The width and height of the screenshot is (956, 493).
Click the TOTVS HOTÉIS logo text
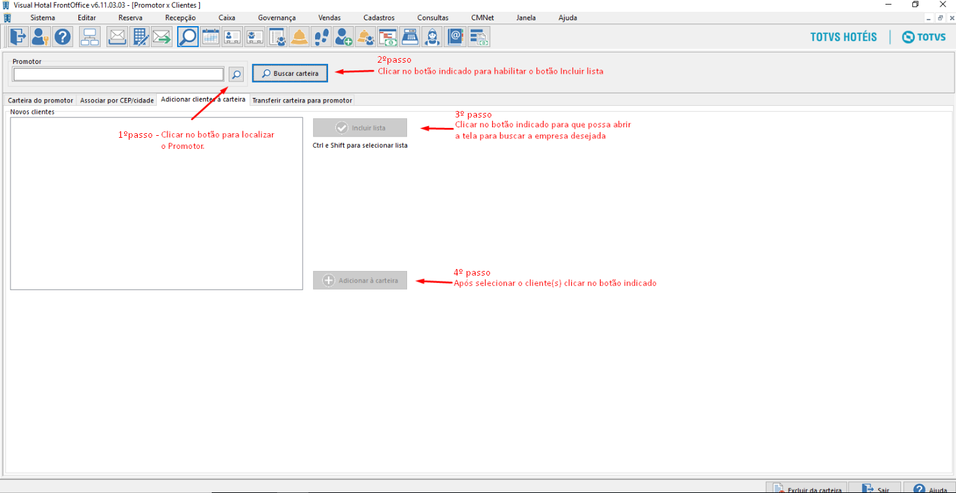[844, 37]
